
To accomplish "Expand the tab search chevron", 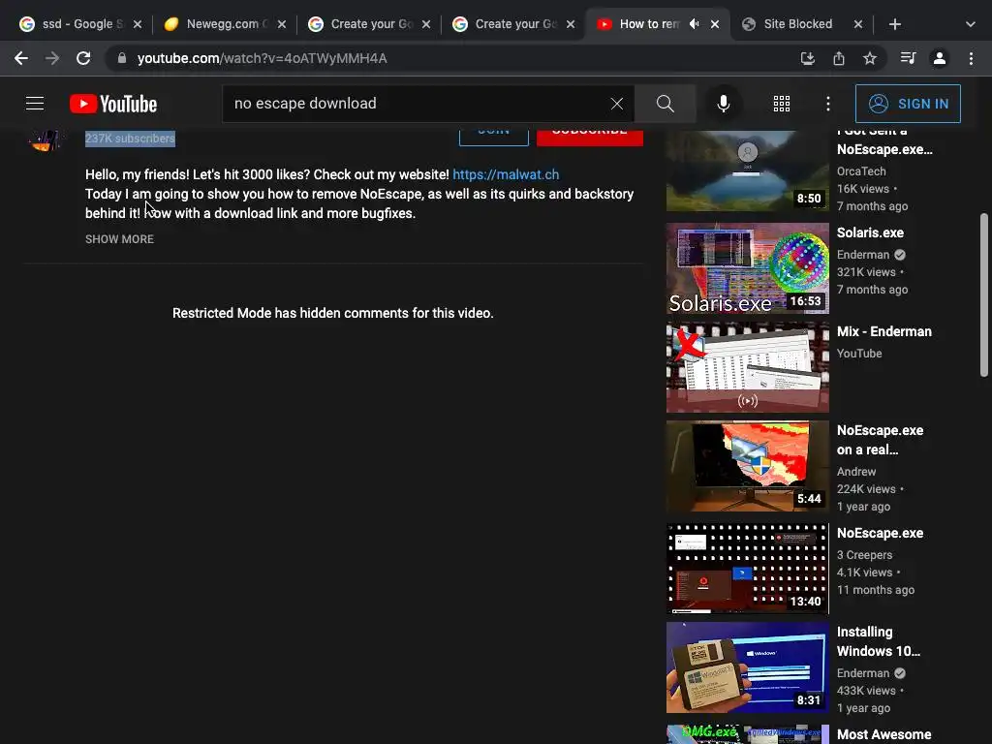I will (x=971, y=24).
